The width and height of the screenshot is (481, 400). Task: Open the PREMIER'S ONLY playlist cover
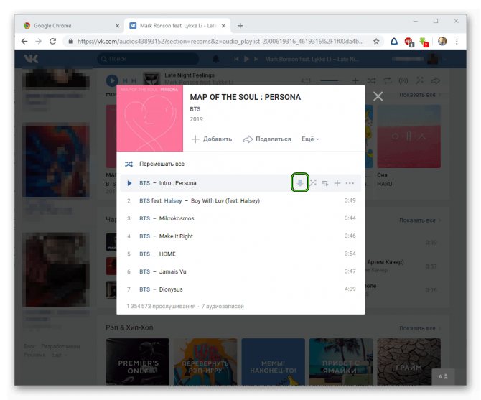(x=137, y=362)
